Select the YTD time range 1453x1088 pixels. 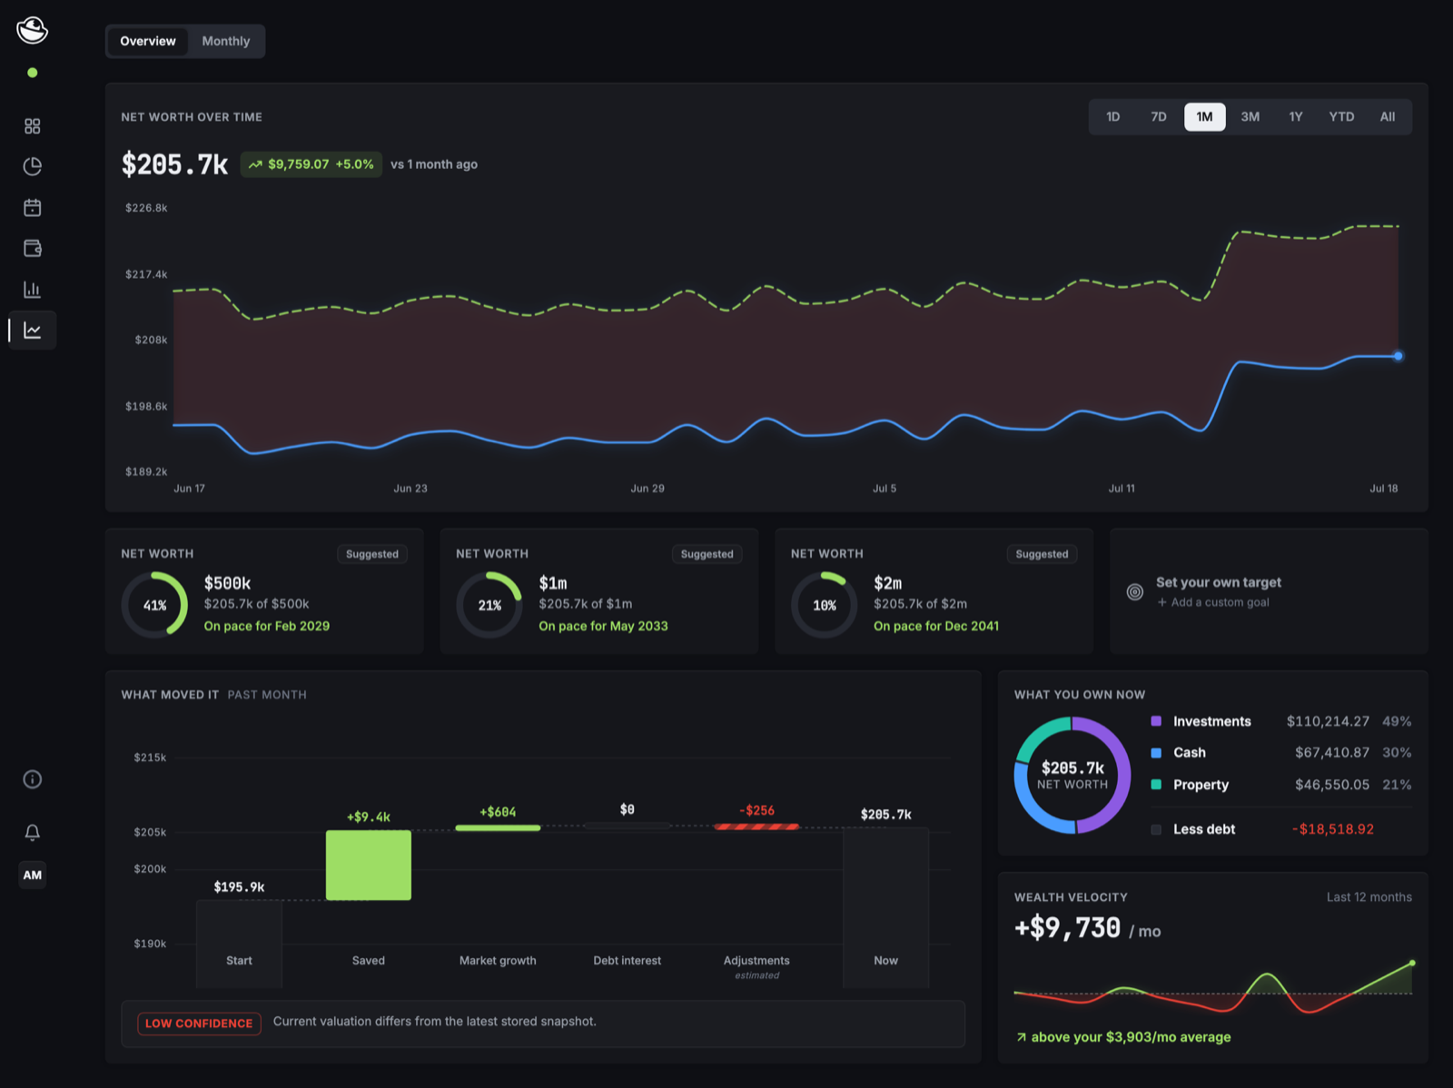[x=1341, y=116]
